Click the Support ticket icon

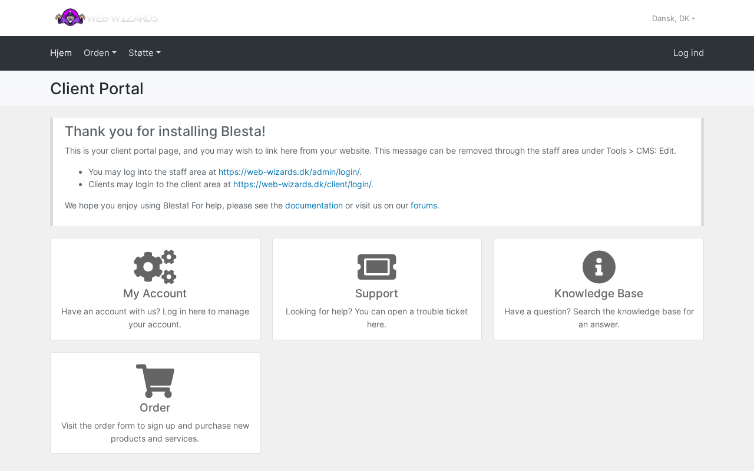click(x=377, y=267)
